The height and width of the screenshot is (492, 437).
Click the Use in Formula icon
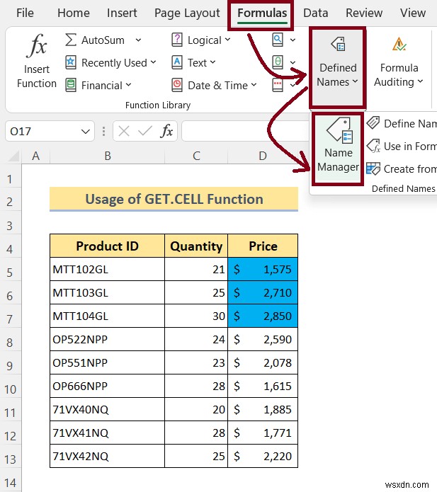click(373, 146)
